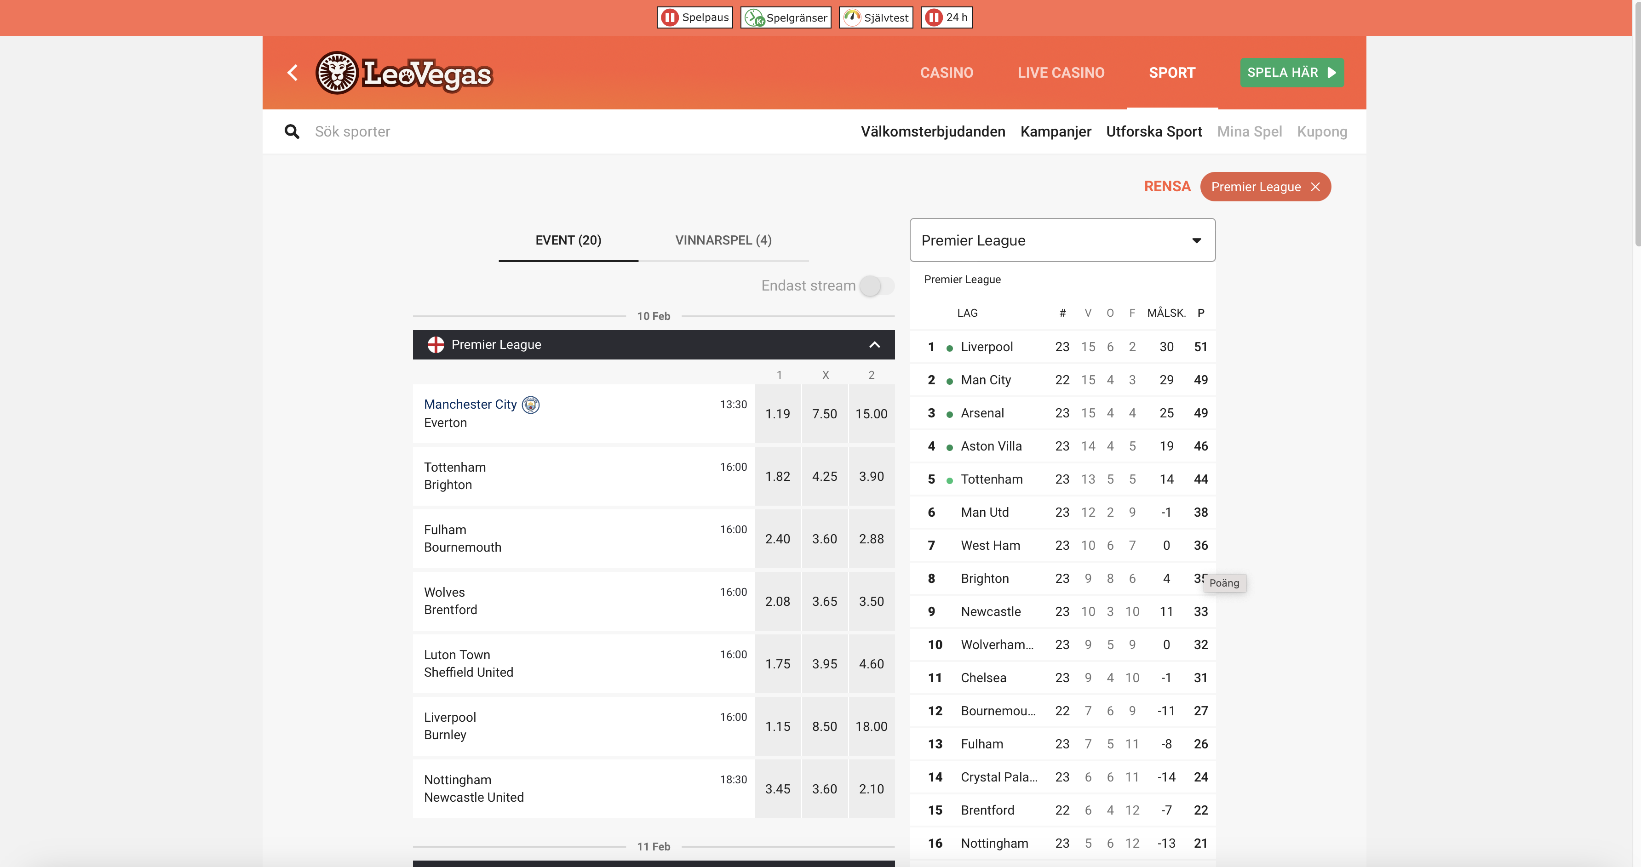1641x867 pixels.
Task: Click the LeoVegas lion logo
Action: coord(337,73)
